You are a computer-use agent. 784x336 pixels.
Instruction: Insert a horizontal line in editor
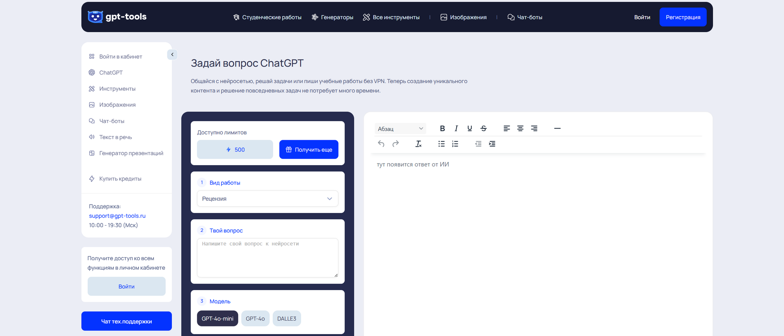pyautogui.click(x=557, y=129)
